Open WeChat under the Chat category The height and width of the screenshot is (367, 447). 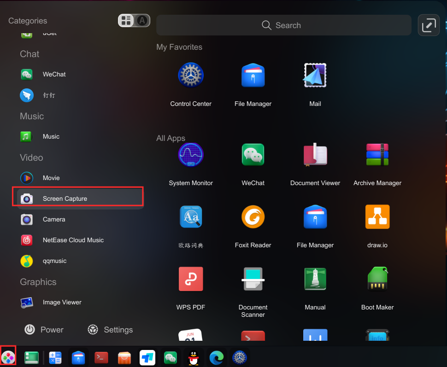[81, 75]
